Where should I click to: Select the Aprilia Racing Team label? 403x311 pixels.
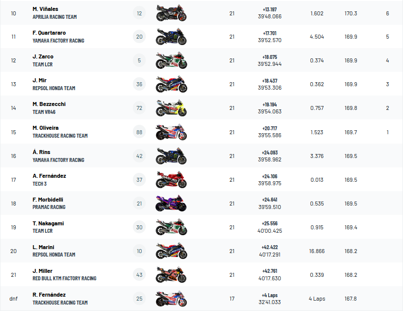tap(55, 17)
